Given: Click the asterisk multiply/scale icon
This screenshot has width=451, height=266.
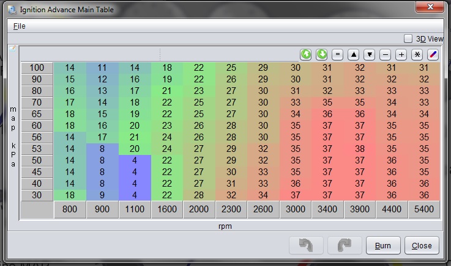Looking at the screenshot, I should point(417,54).
